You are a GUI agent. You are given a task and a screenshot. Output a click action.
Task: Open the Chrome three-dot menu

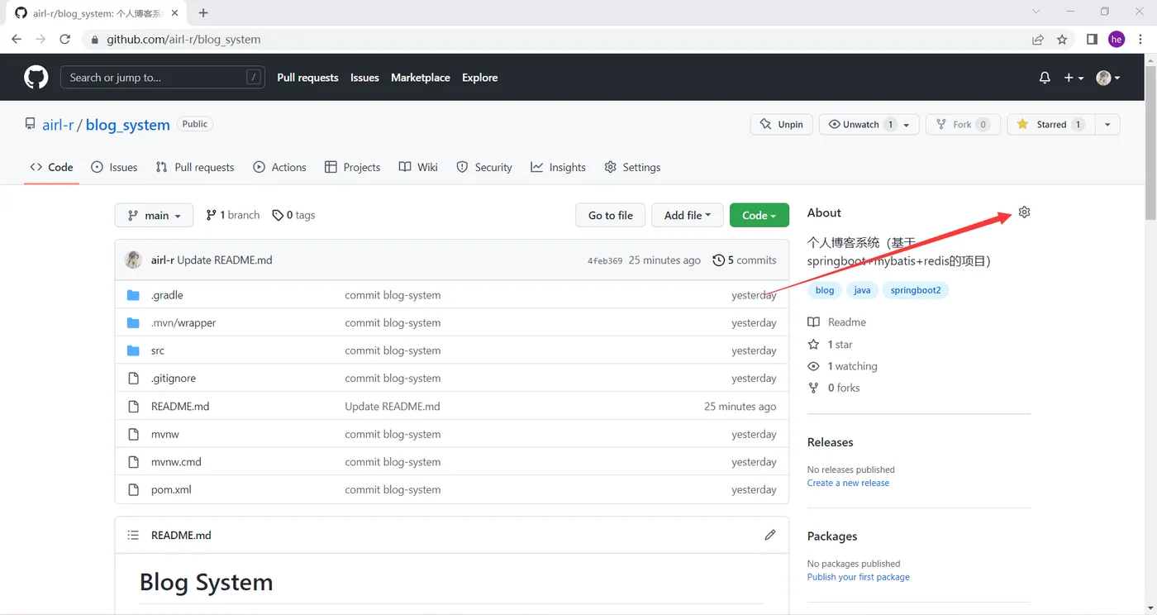pyautogui.click(x=1141, y=39)
